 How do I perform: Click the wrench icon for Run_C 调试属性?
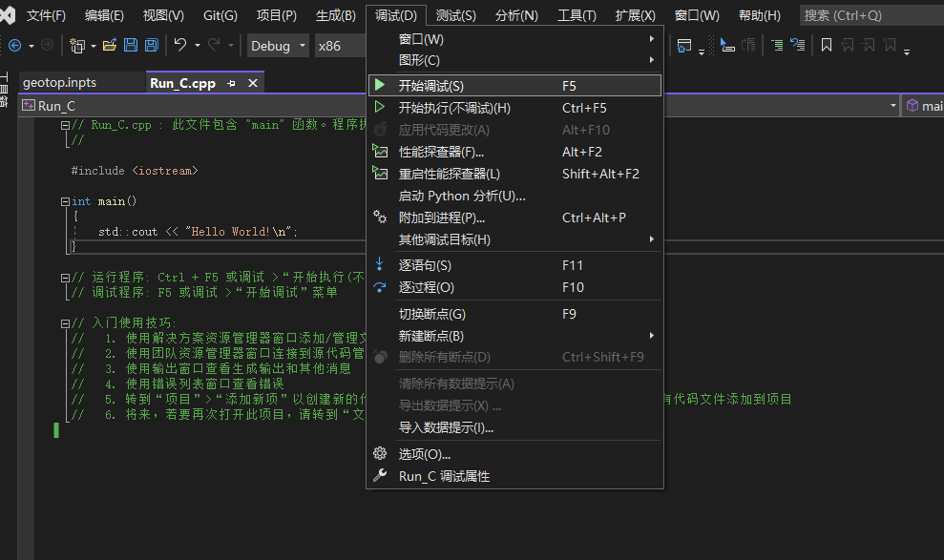coord(380,475)
